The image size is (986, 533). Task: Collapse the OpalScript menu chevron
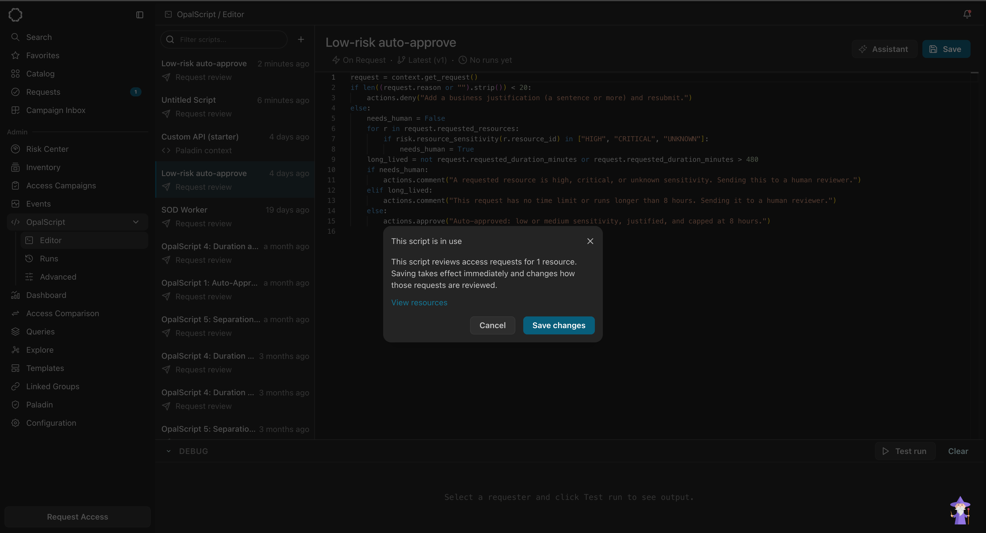136,222
